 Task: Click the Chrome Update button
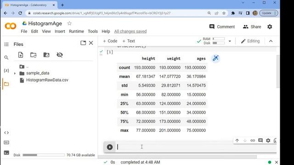pos(268,13)
